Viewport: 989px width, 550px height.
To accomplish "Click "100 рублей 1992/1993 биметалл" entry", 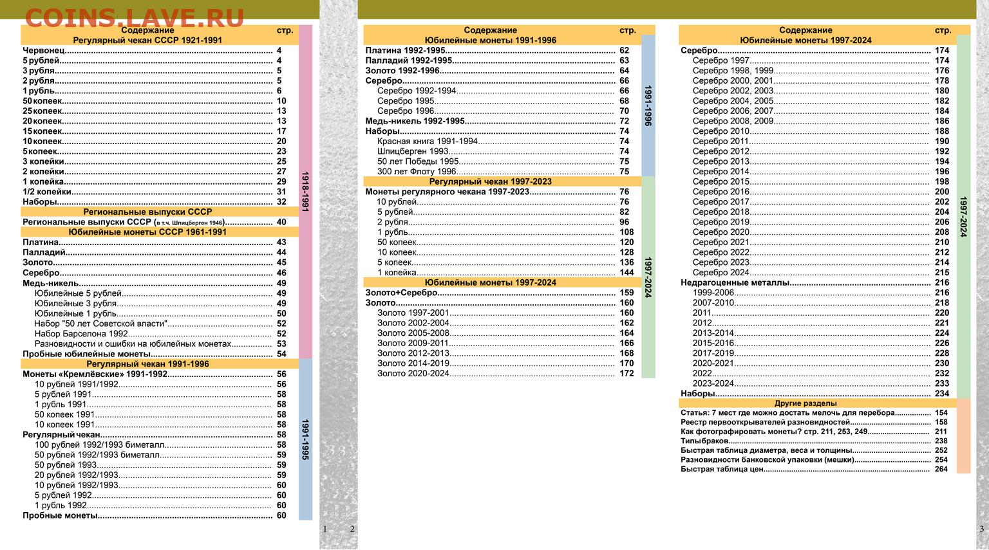I will tap(160, 445).
